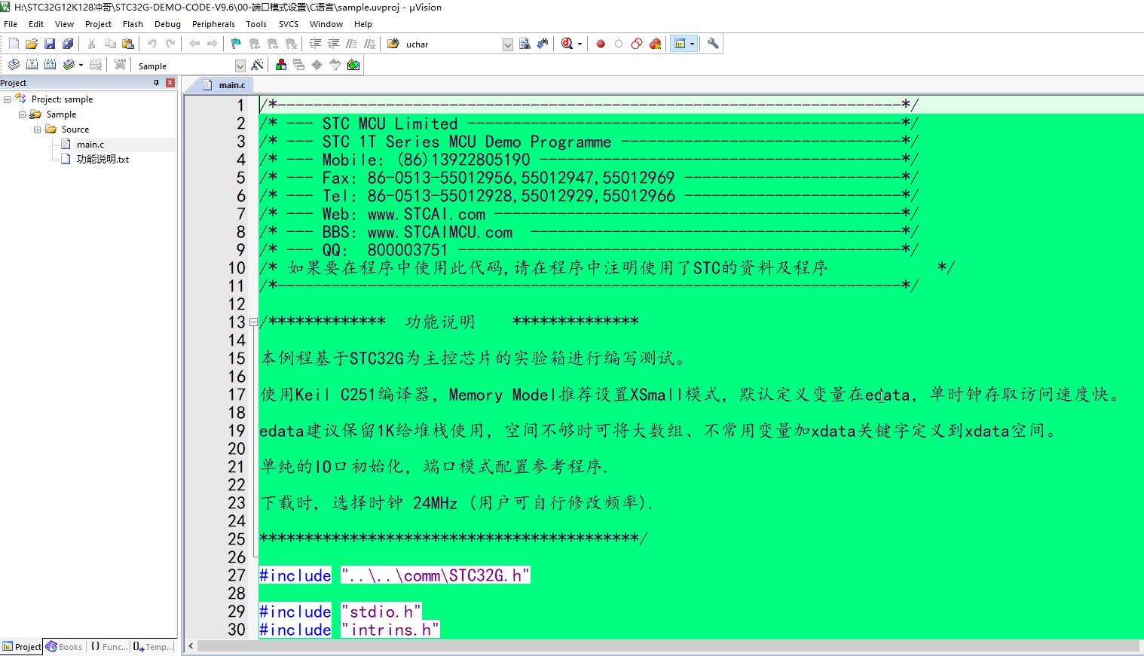Open the View menu
Viewport: 1144px width, 656px height.
coord(65,24)
